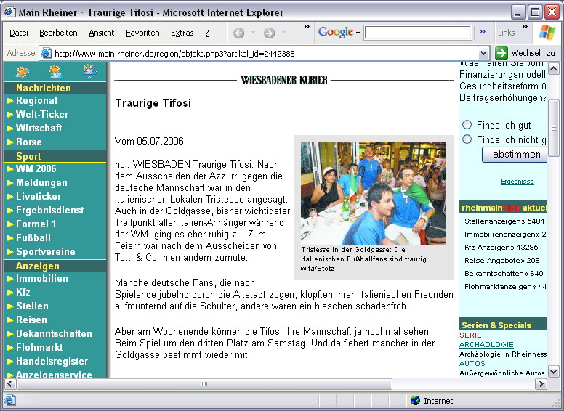Image resolution: width=564 pixels, height=411 pixels.
Task: Select the 'Finde ich nicht gut' radio option
Action: click(467, 139)
